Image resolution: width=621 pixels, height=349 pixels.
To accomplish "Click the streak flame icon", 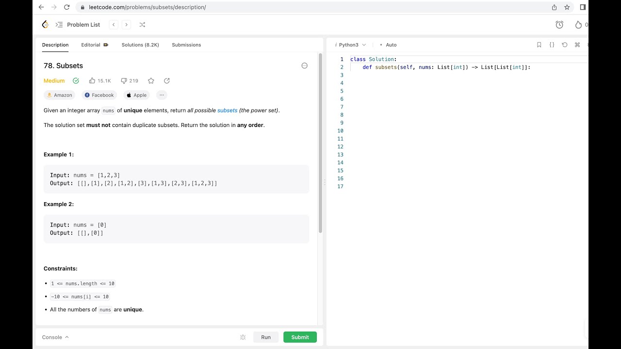I will coord(578,25).
